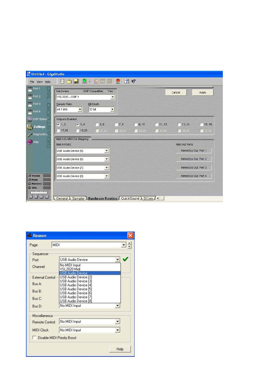Open the Help menu in GigaStudio

pos(48,82)
